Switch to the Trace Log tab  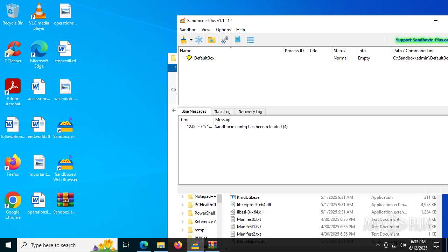tap(223, 112)
